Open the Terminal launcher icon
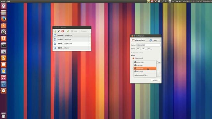The width and height of the screenshot is (212, 119). (4, 45)
